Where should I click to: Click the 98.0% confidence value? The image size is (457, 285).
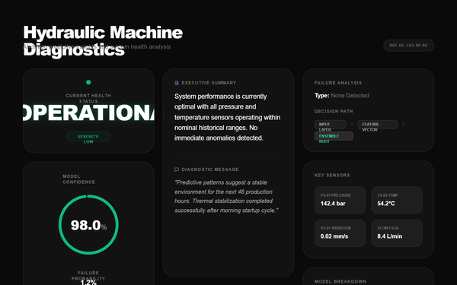click(88, 226)
